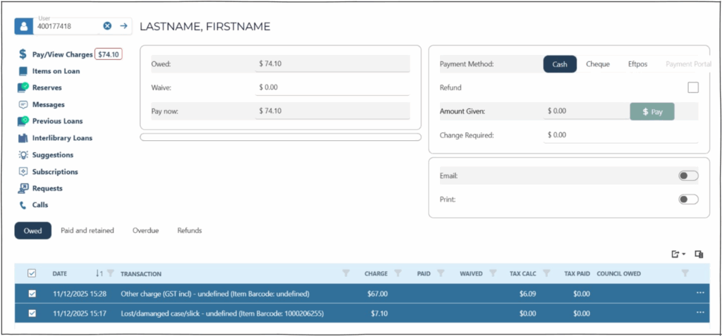Click into the Amount Given field
Image resolution: width=722 pixels, height=336 pixels.
584,111
